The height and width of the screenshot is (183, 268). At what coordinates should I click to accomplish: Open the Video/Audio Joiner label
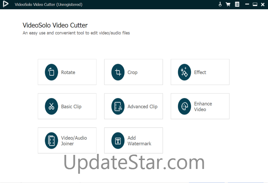tap(74, 141)
